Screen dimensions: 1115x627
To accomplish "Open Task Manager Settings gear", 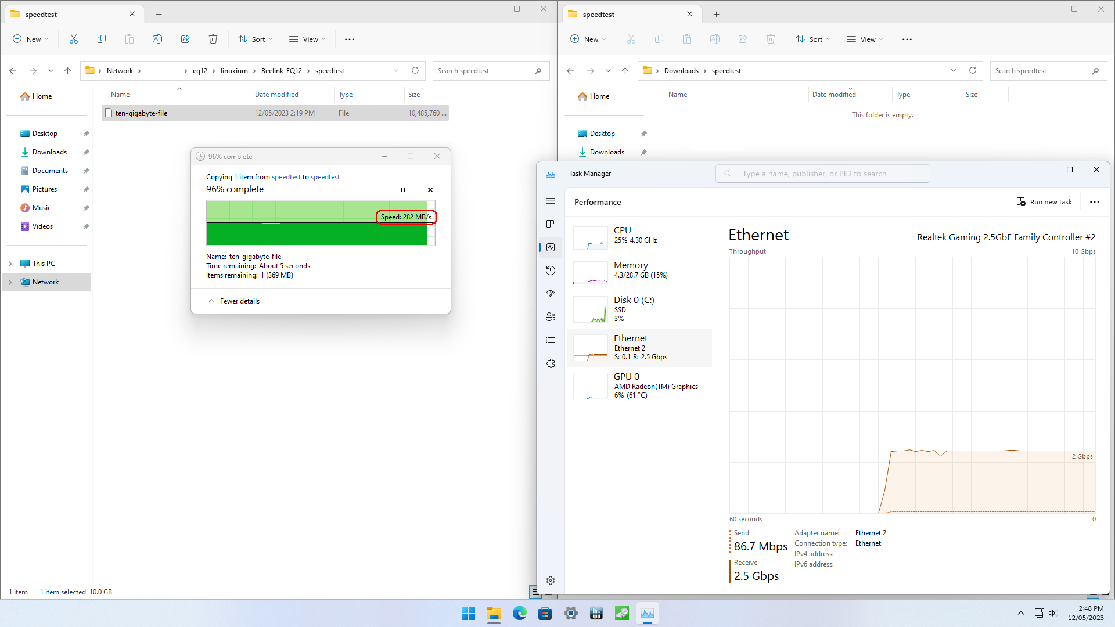I will [x=551, y=581].
